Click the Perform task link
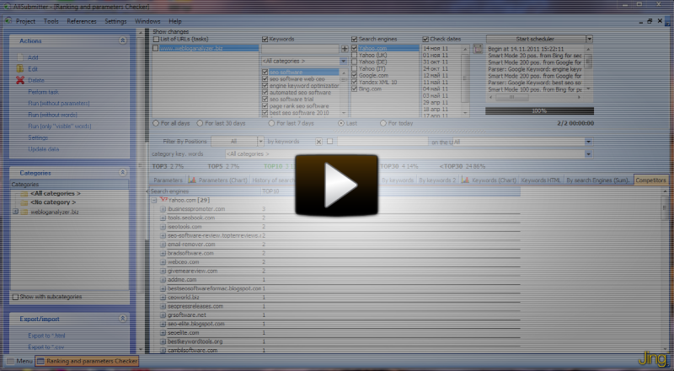This screenshot has height=371, width=674. point(43,92)
